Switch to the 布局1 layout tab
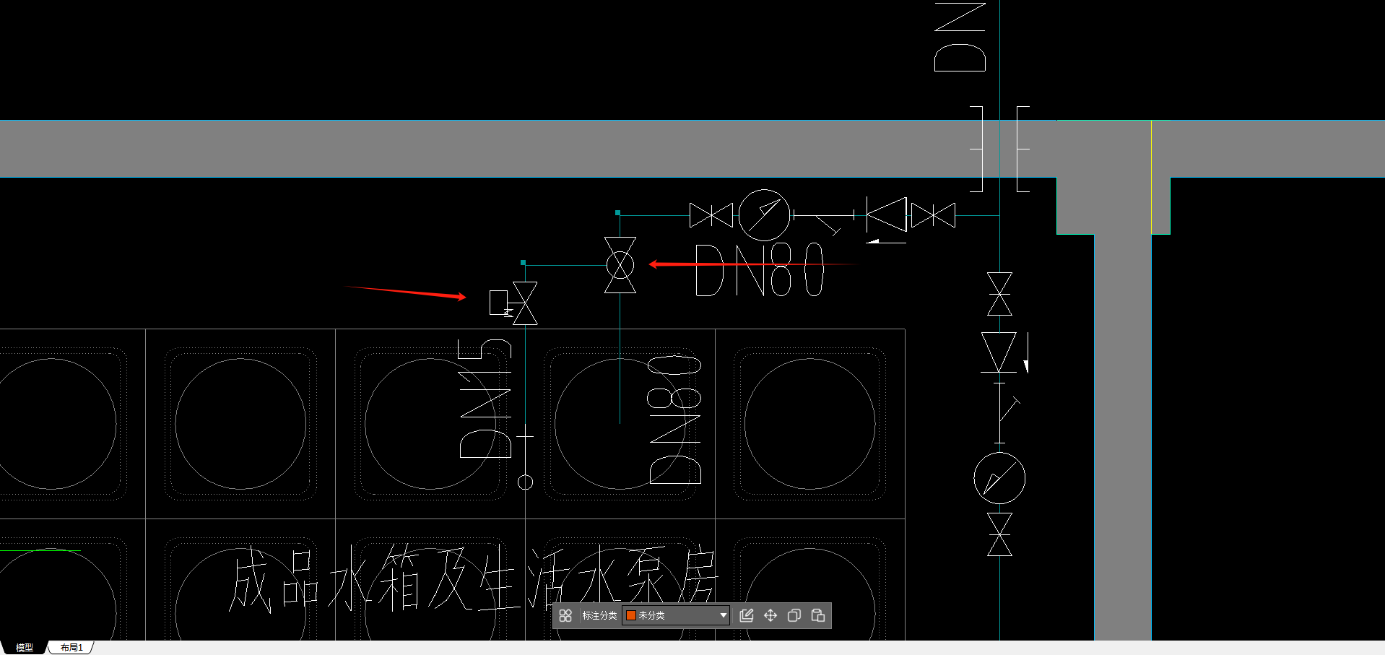Image resolution: width=1385 pixels, height=655 pixels. [71, 648]
